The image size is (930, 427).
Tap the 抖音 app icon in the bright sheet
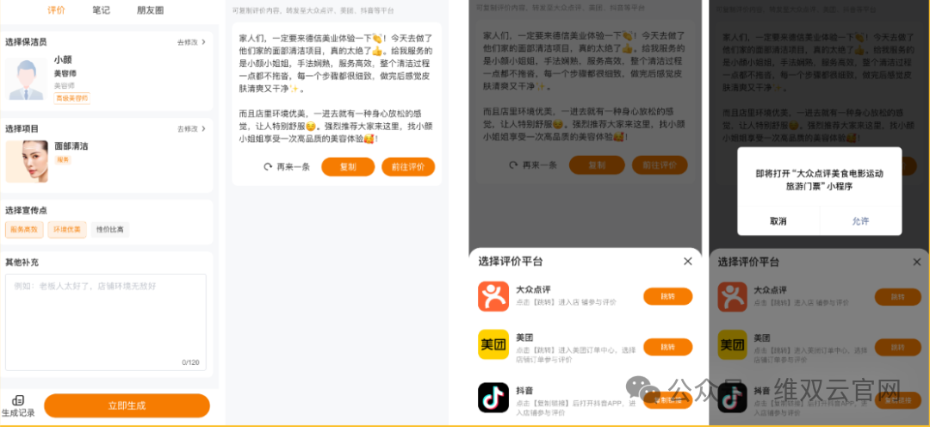tap(493, 398)
